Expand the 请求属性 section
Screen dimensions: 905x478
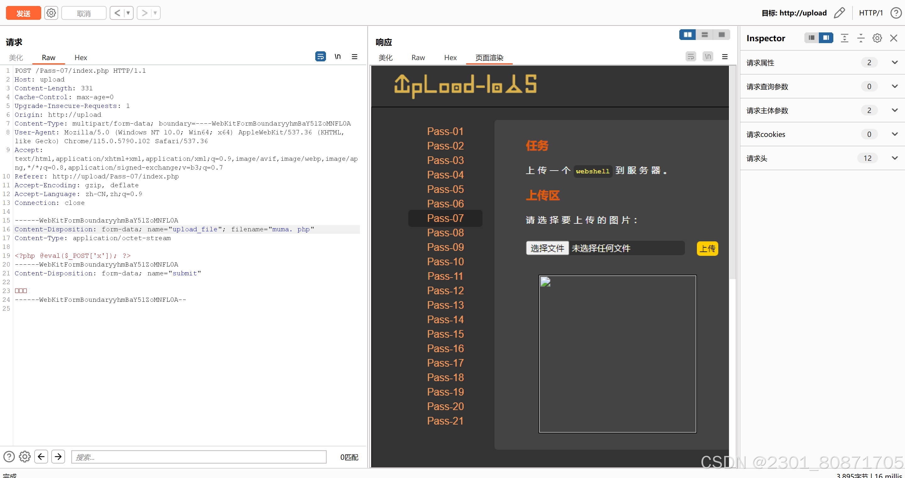click(894, 63)
